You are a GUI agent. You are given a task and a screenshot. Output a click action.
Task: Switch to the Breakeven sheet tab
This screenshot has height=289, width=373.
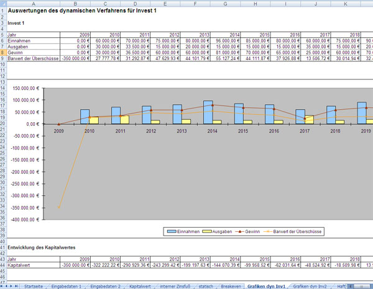pyautogui.click(x=231, y=287)
